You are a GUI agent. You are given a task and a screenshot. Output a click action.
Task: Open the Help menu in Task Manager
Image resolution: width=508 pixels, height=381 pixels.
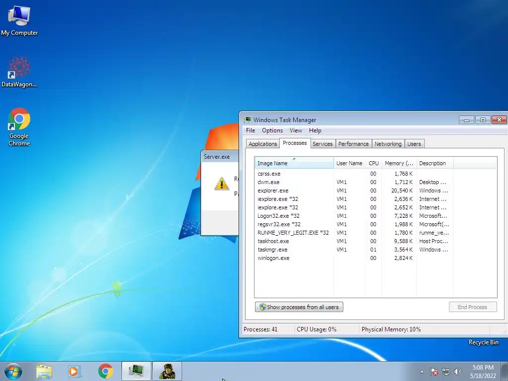[315, 130]
